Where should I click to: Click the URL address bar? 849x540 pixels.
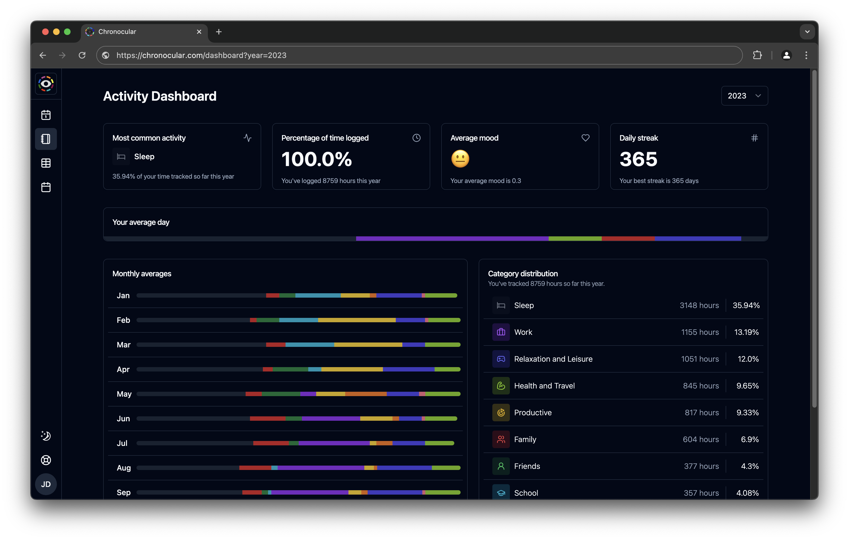click(x=419, y=55)
